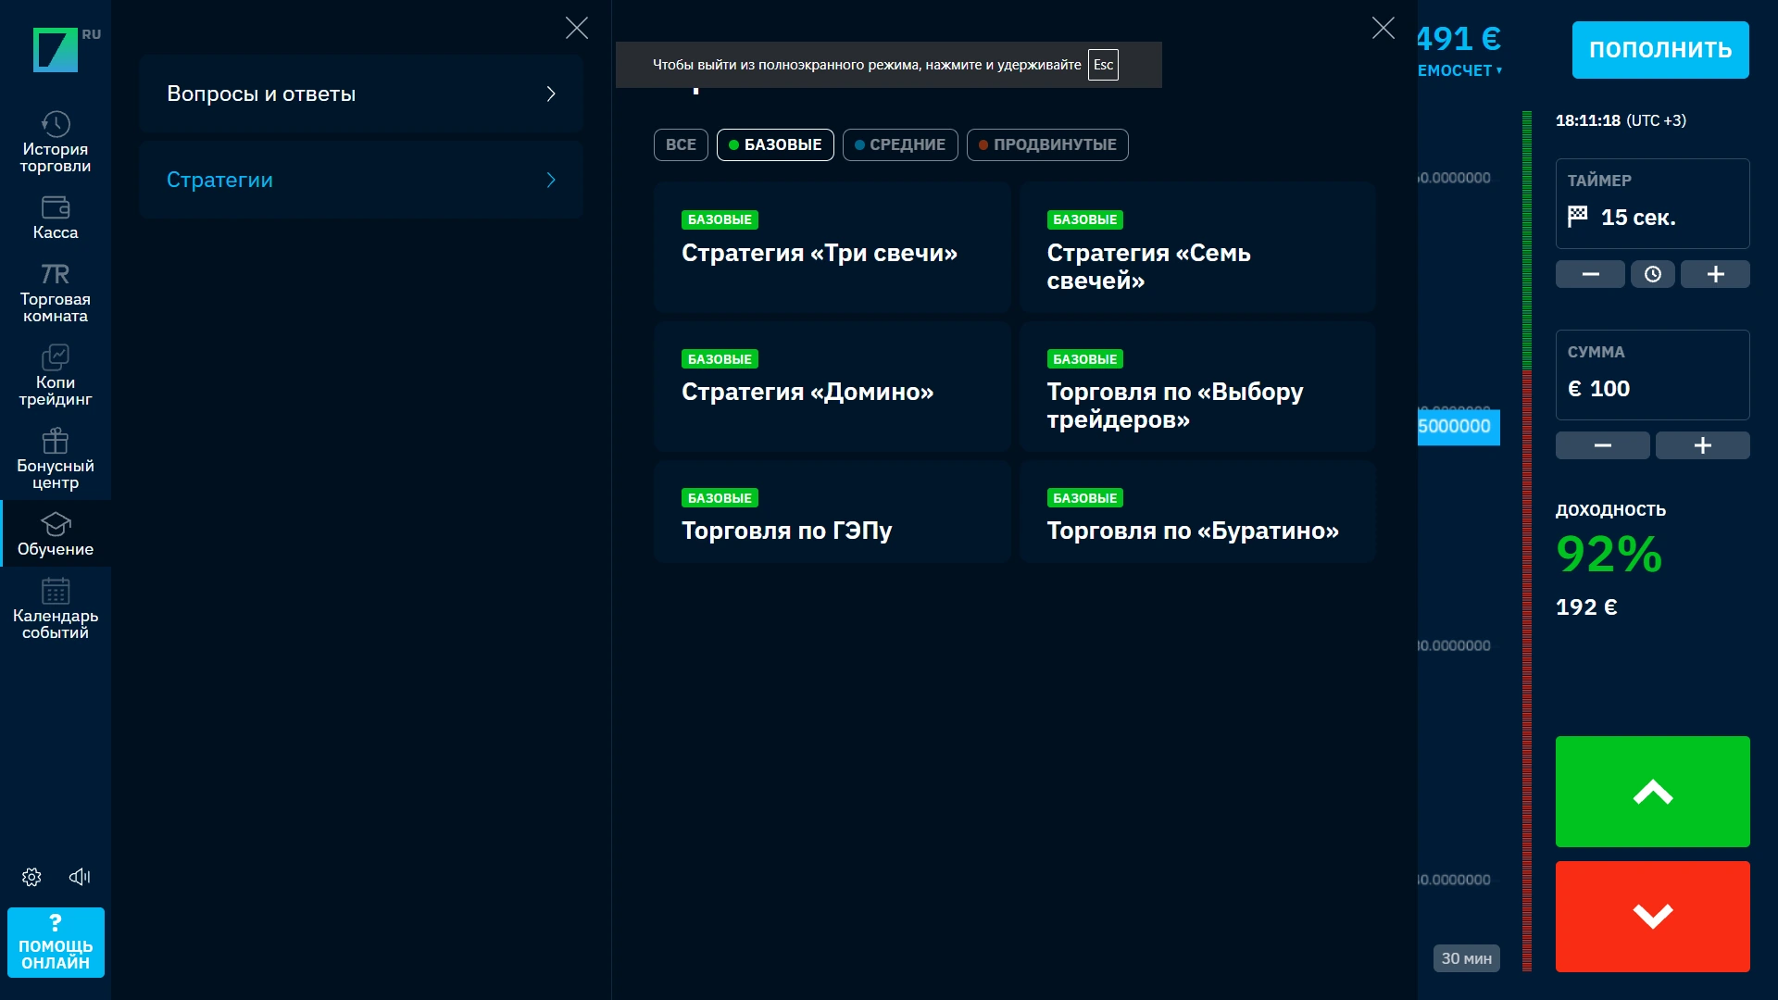Open the Обучение education section
This screenshot has width=1778, height=1000.
[56, 534]
